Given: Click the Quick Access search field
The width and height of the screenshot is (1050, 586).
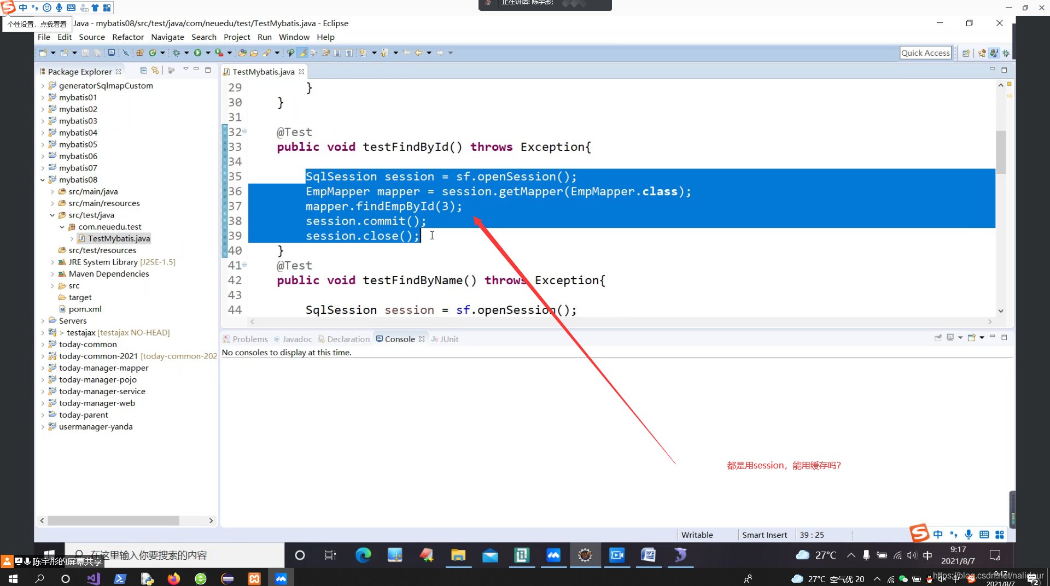Looking at the screenshot, I should tap(925, 53).
